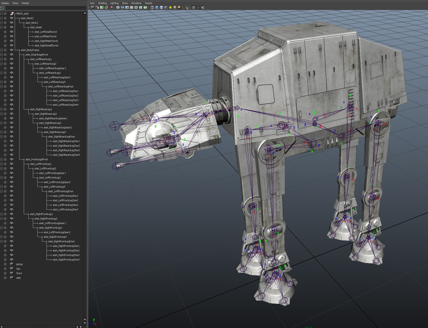Select atat_LeftMainTurret in the Outliner
Screen dimensions: 428x328
pos(45,36)
